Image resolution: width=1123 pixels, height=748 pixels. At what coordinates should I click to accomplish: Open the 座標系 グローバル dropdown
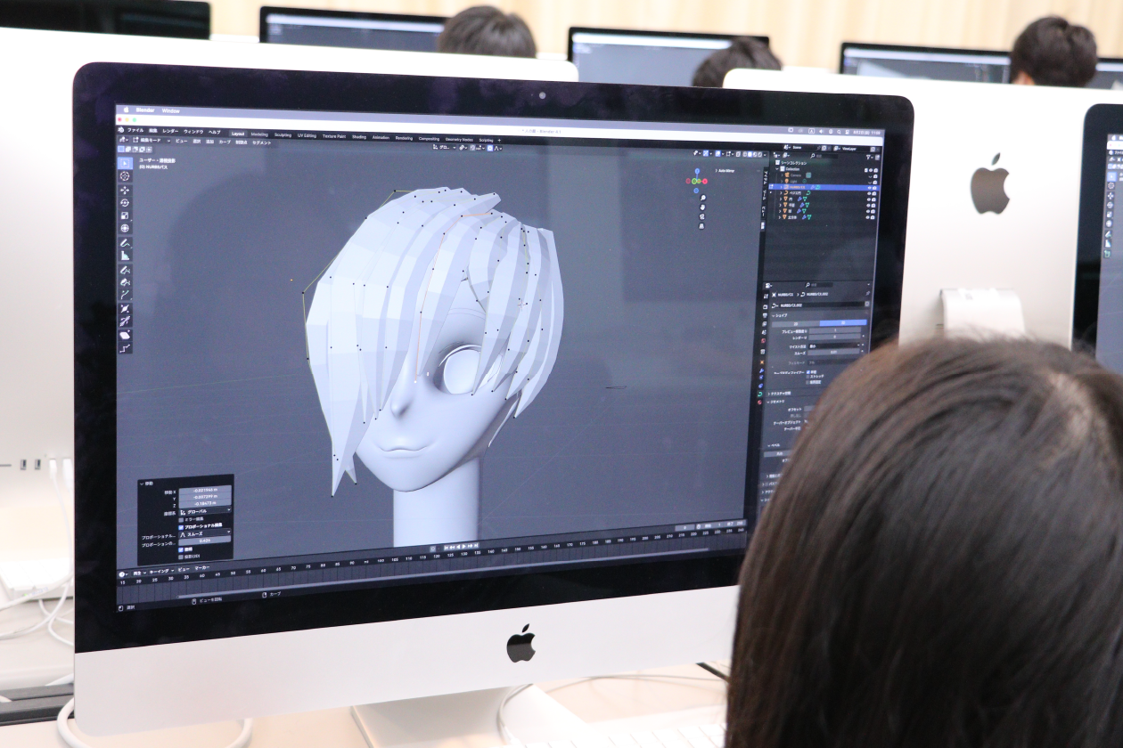[205, 511]
